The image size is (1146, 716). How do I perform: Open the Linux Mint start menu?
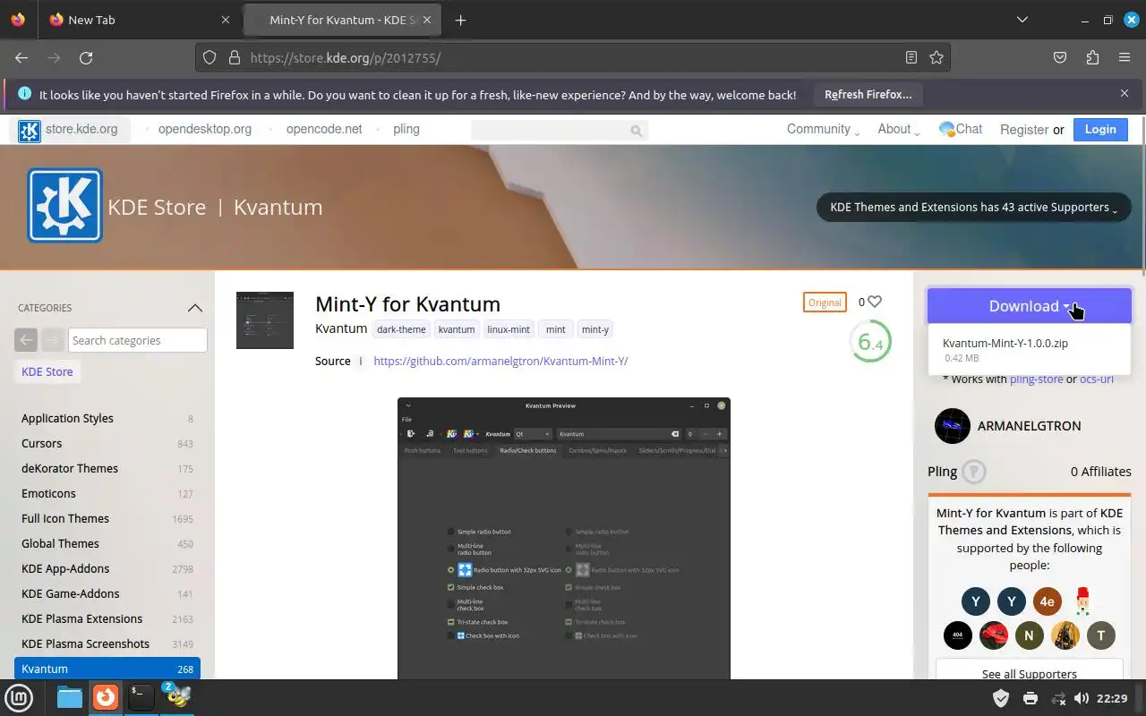point(20,697)
